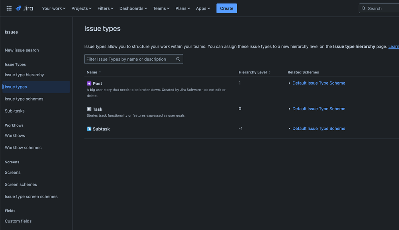399x230 pixels.
Task: Open the Workflow schemes page
Action: [23, 147]
